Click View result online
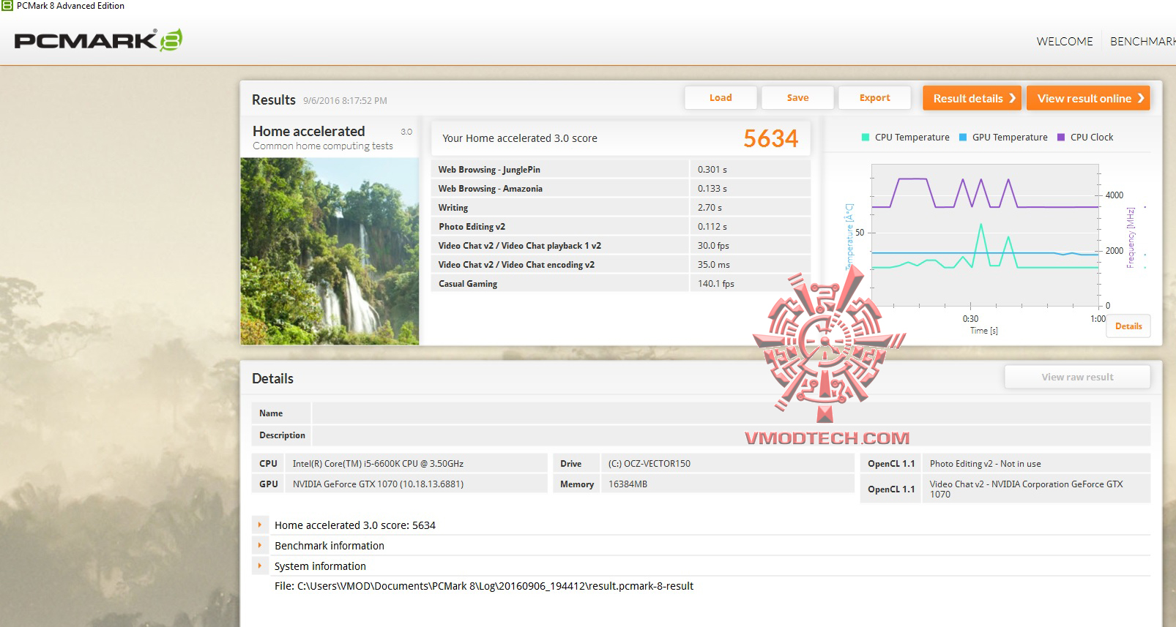This screenshot has width=1176, height=627. pyautogui.click(x=1088, y=98)
